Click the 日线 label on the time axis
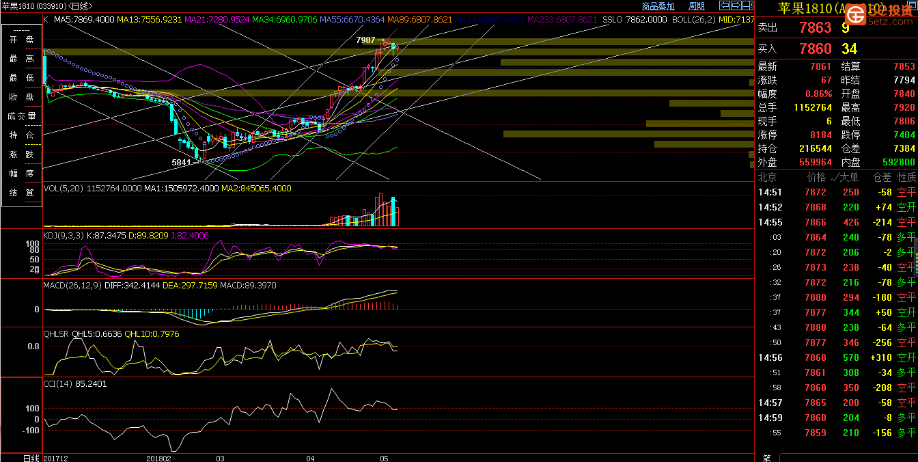Viewport: 918px width, 462px height. (x=31, y=457)
